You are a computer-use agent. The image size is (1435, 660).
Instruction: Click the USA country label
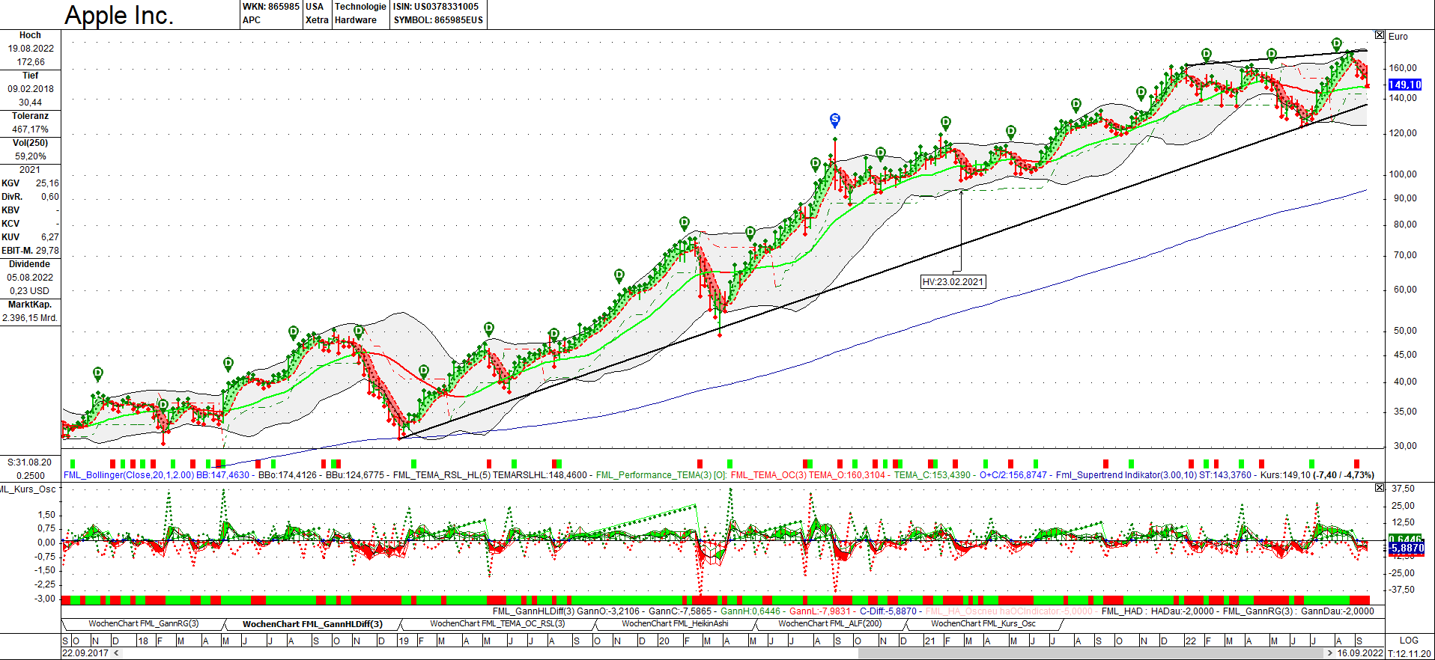pyautogui.click(x=315, y=7)
